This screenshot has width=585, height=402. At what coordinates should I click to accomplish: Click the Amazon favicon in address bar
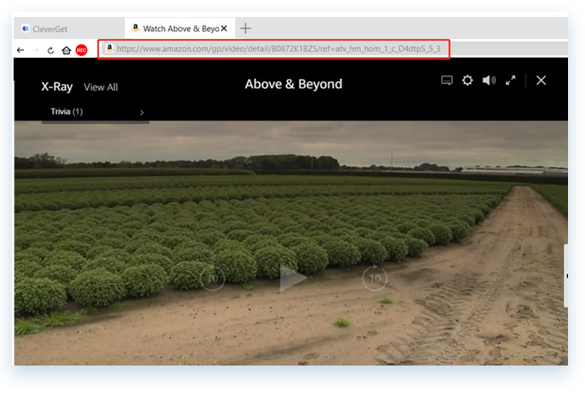(110, 48)
